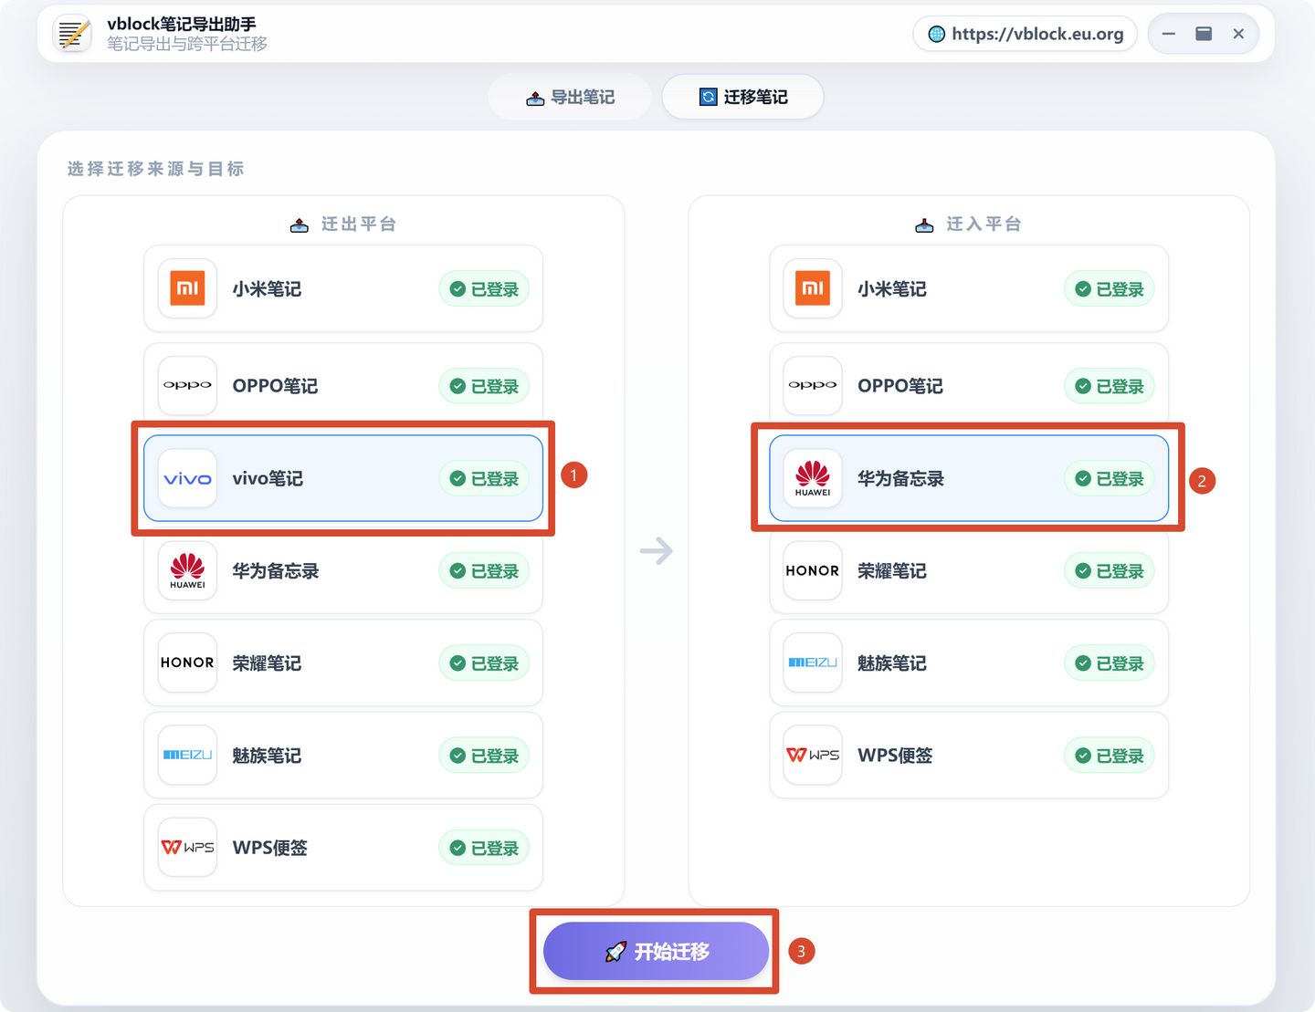This screenshot has width=1315, height=1012.
Task: Click 已登录 badge on source 小米笔记
Action: point(484,289)
